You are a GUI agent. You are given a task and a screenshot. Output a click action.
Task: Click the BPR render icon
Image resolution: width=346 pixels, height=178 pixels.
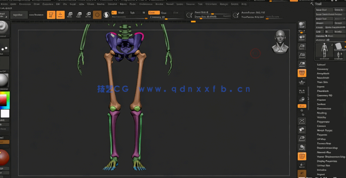click(x=302, y=25)
